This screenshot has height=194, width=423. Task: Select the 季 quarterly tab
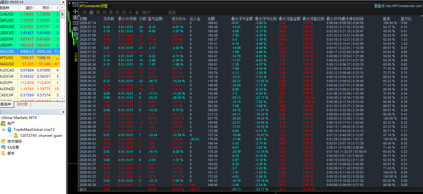[x=111, y=12]
